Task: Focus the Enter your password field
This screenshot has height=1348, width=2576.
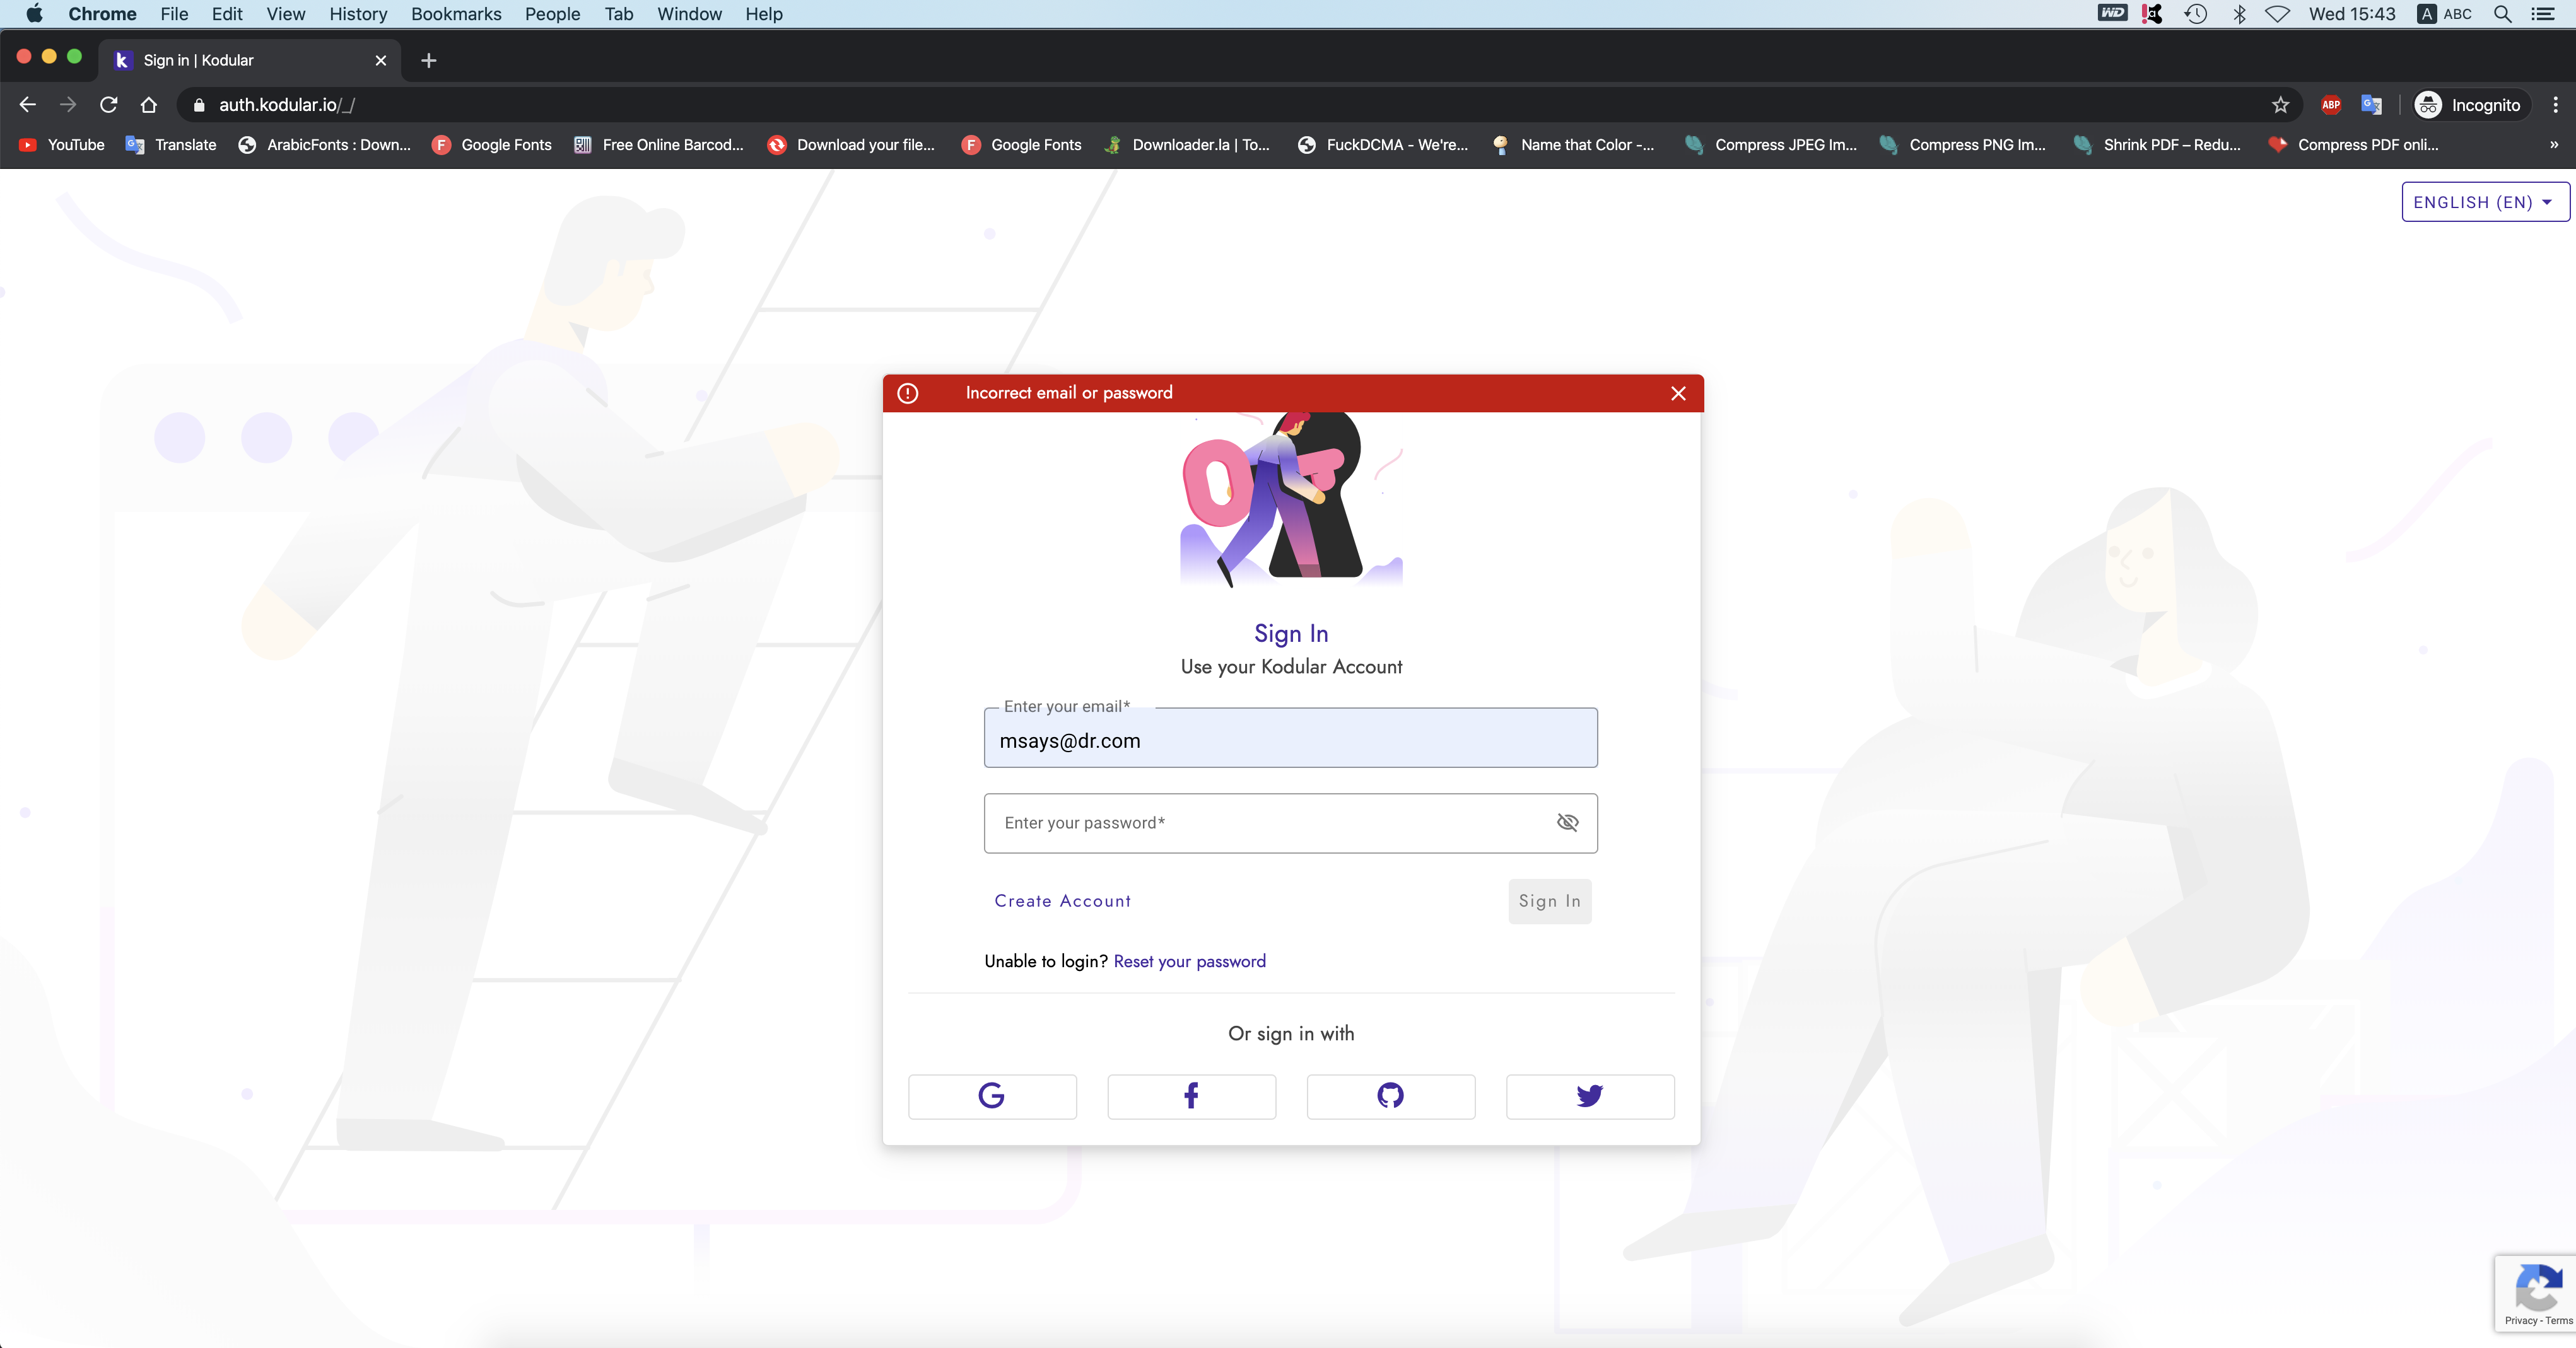Action: tap(1260, 822)
